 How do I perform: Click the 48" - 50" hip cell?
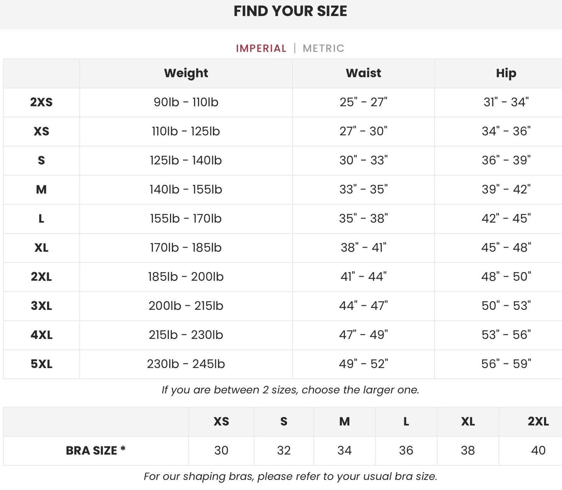[x=506, y=277]
